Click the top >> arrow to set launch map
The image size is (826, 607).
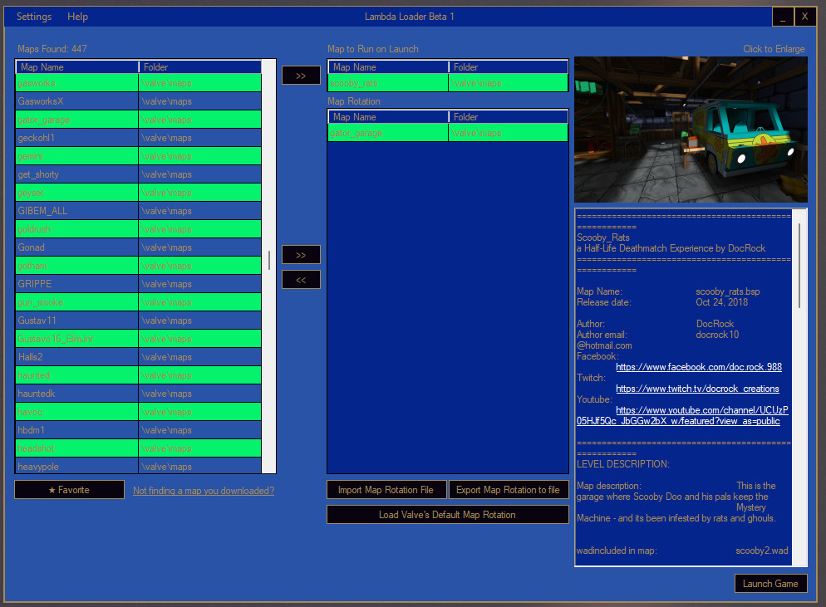click(300, 75)
